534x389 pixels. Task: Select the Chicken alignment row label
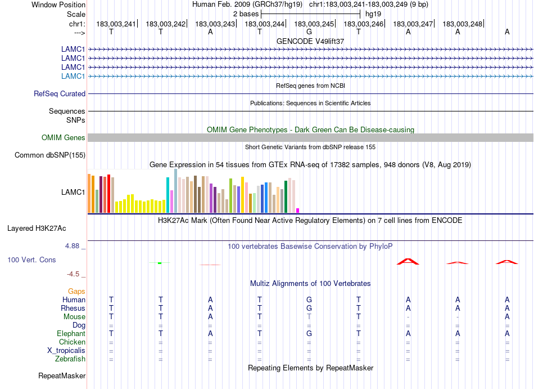click(72, 342)
